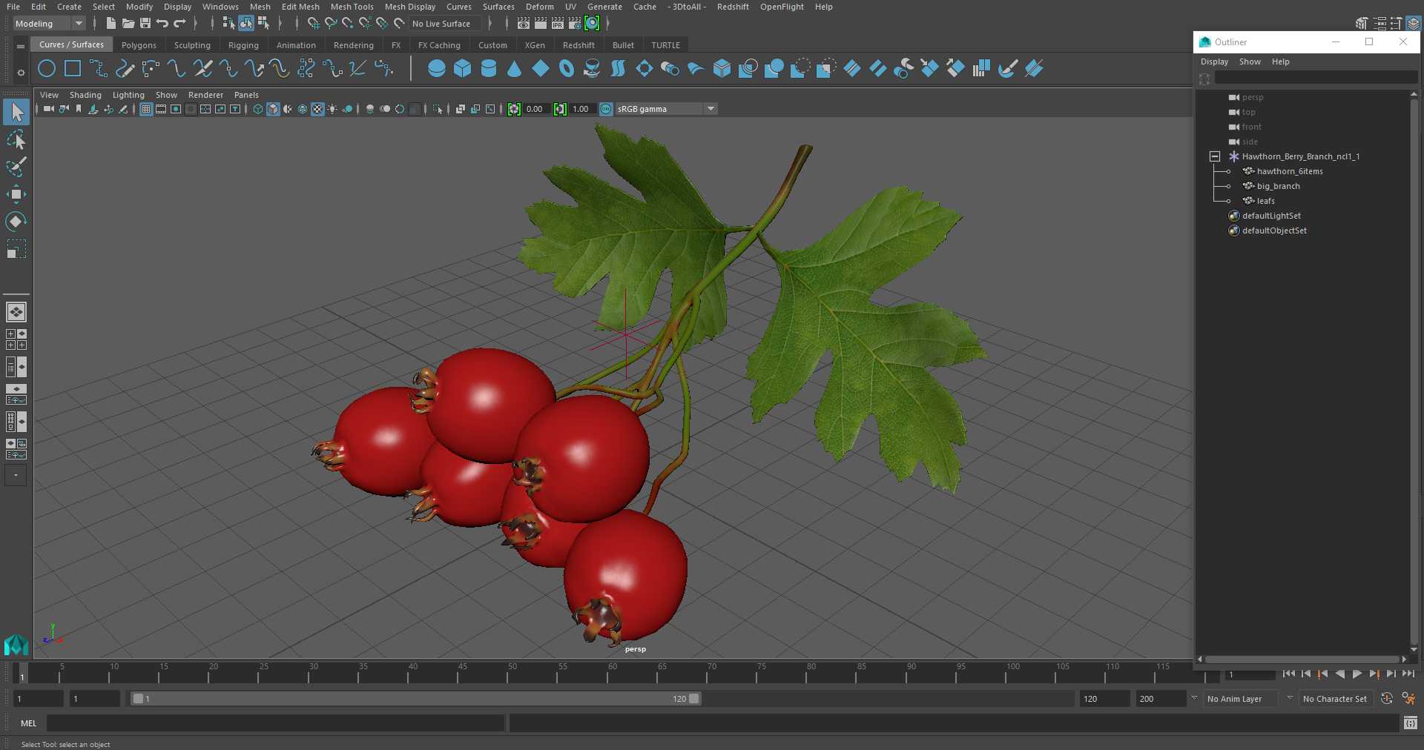Collapse the Hawthorn_Berry_Branch_ncl1_1 group
Viewport: 1424px width, 750px height.
(1215, 156)
